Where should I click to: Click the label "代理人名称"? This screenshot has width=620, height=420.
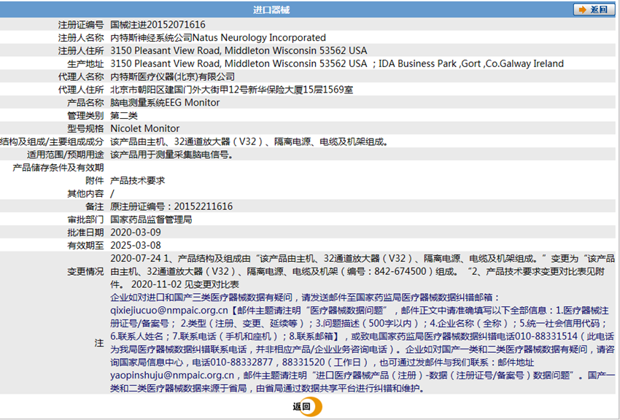[81, 77]
